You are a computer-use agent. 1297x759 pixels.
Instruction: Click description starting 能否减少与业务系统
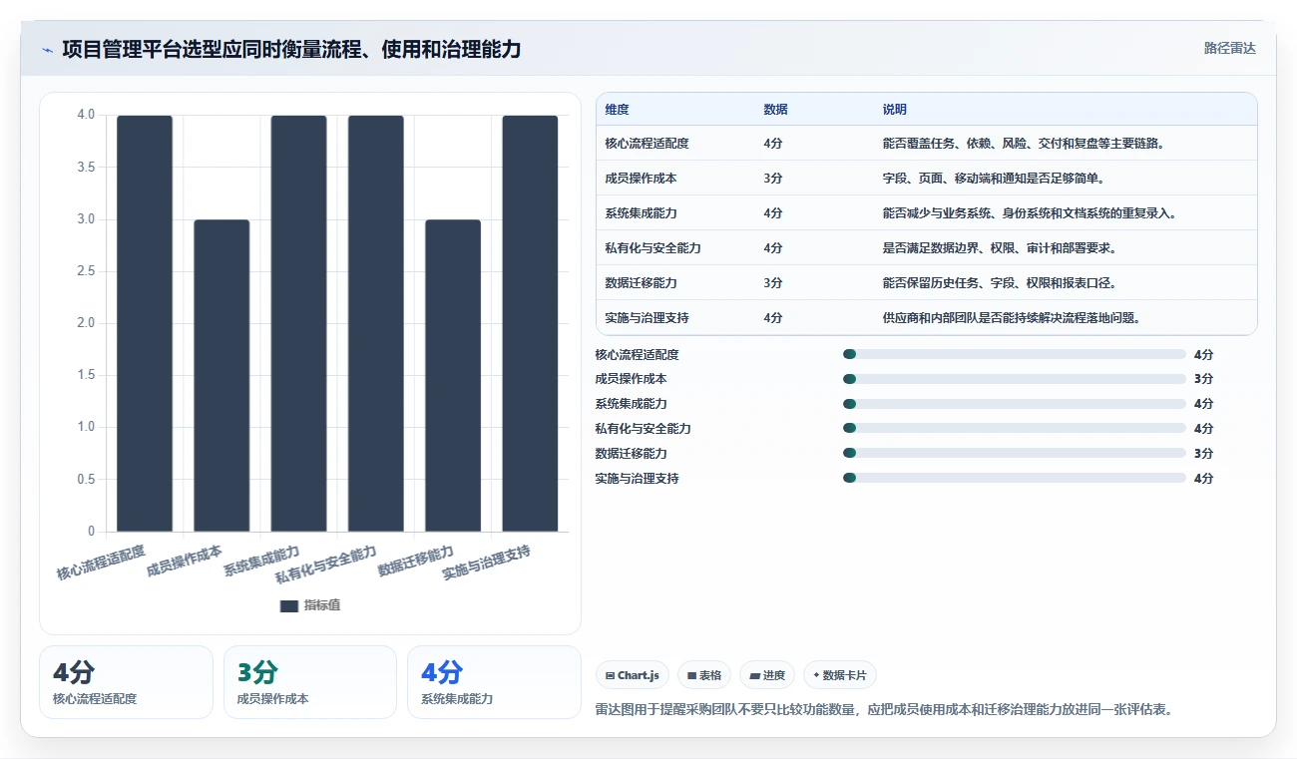click(1031, 213)
